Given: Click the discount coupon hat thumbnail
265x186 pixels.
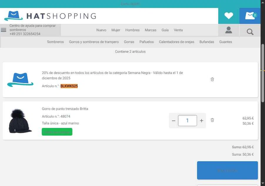Looking at the screenshot, I should coord(20,80).
